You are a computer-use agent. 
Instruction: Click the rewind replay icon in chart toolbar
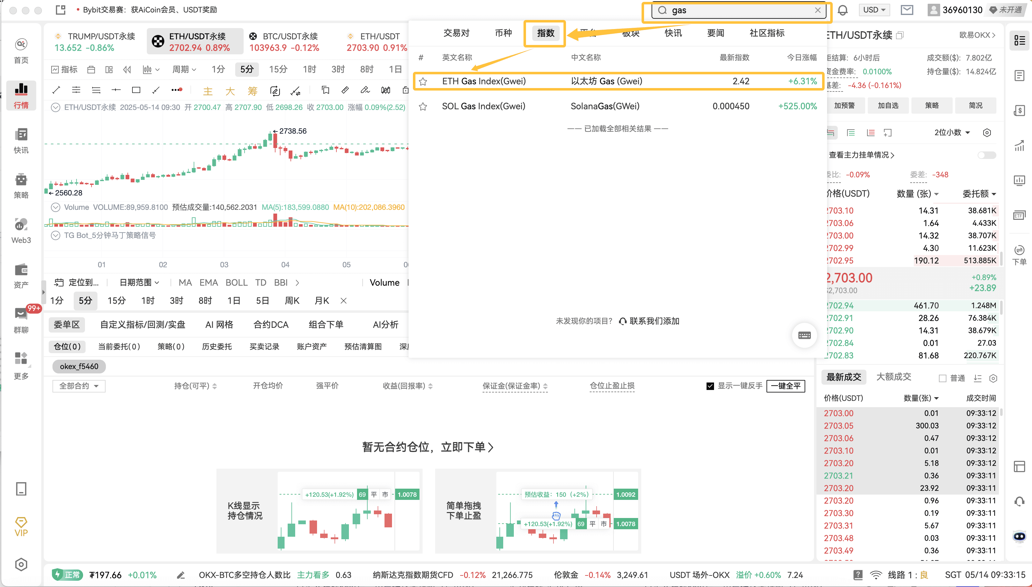pos(127,69)
